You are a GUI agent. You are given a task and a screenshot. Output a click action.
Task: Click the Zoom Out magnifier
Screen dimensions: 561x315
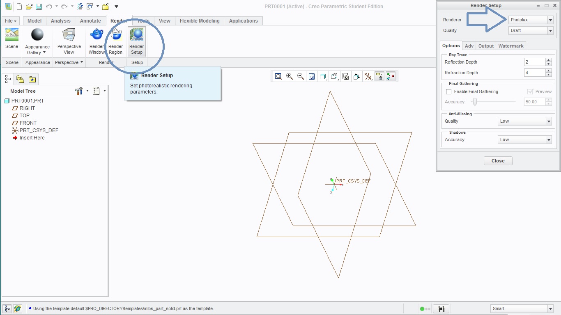pyautogui.click(x=301, y=76)
